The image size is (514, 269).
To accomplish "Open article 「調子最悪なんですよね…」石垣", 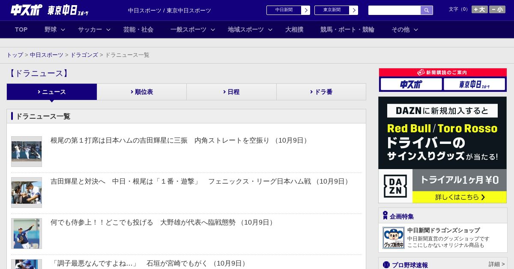I will [149, 263].
